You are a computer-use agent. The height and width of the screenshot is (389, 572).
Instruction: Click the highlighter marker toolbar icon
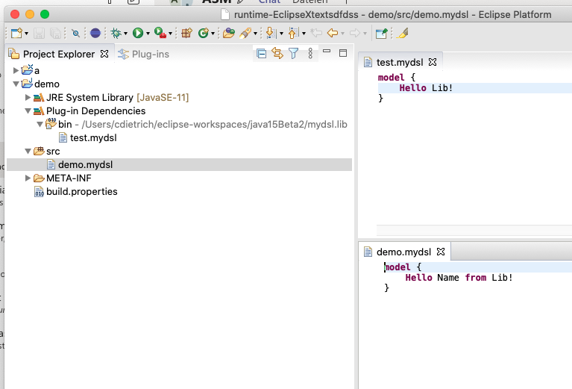click(403, 34)
